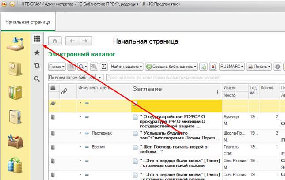Open the Поиск dropdown
Image resolution: width=285 pixels, height=180 pixels.
[x=56, y=67]
